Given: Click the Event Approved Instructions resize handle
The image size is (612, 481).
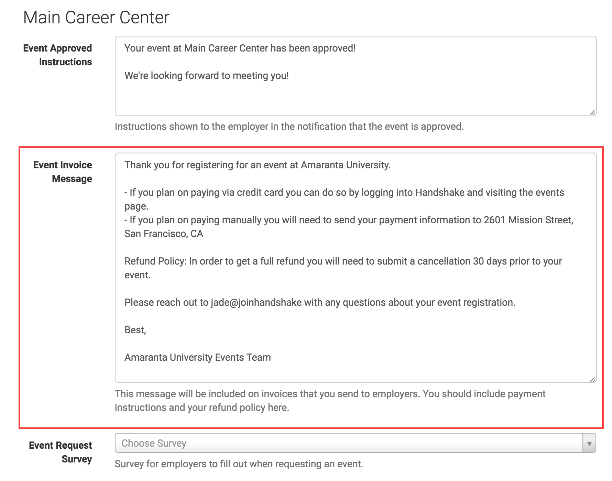Looking at the screenshot, I should point(592,112).
